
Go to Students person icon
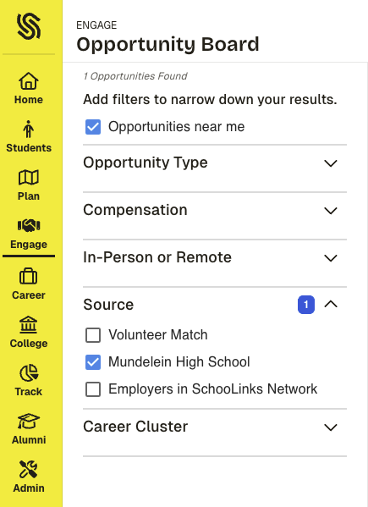point(29,129)
